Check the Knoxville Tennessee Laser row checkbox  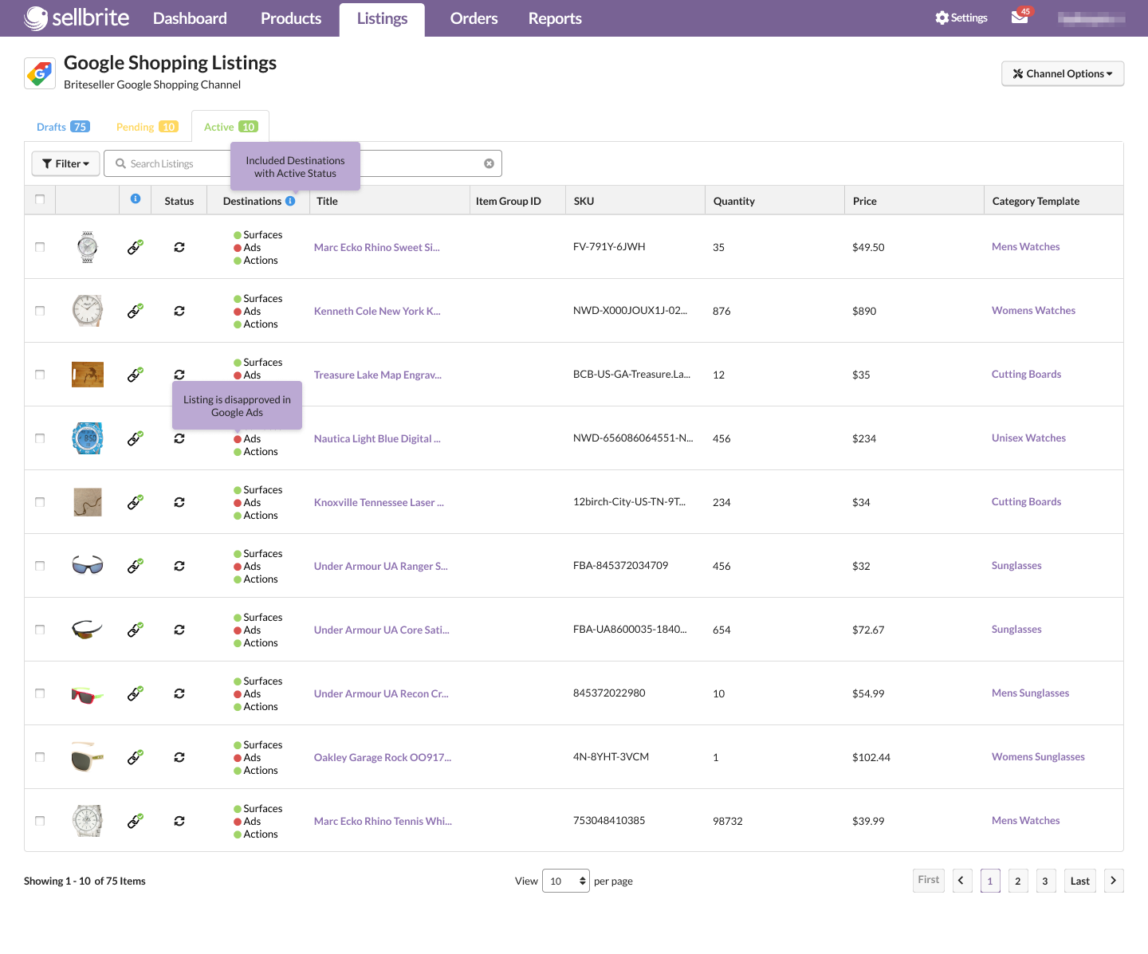click(40, 502)
